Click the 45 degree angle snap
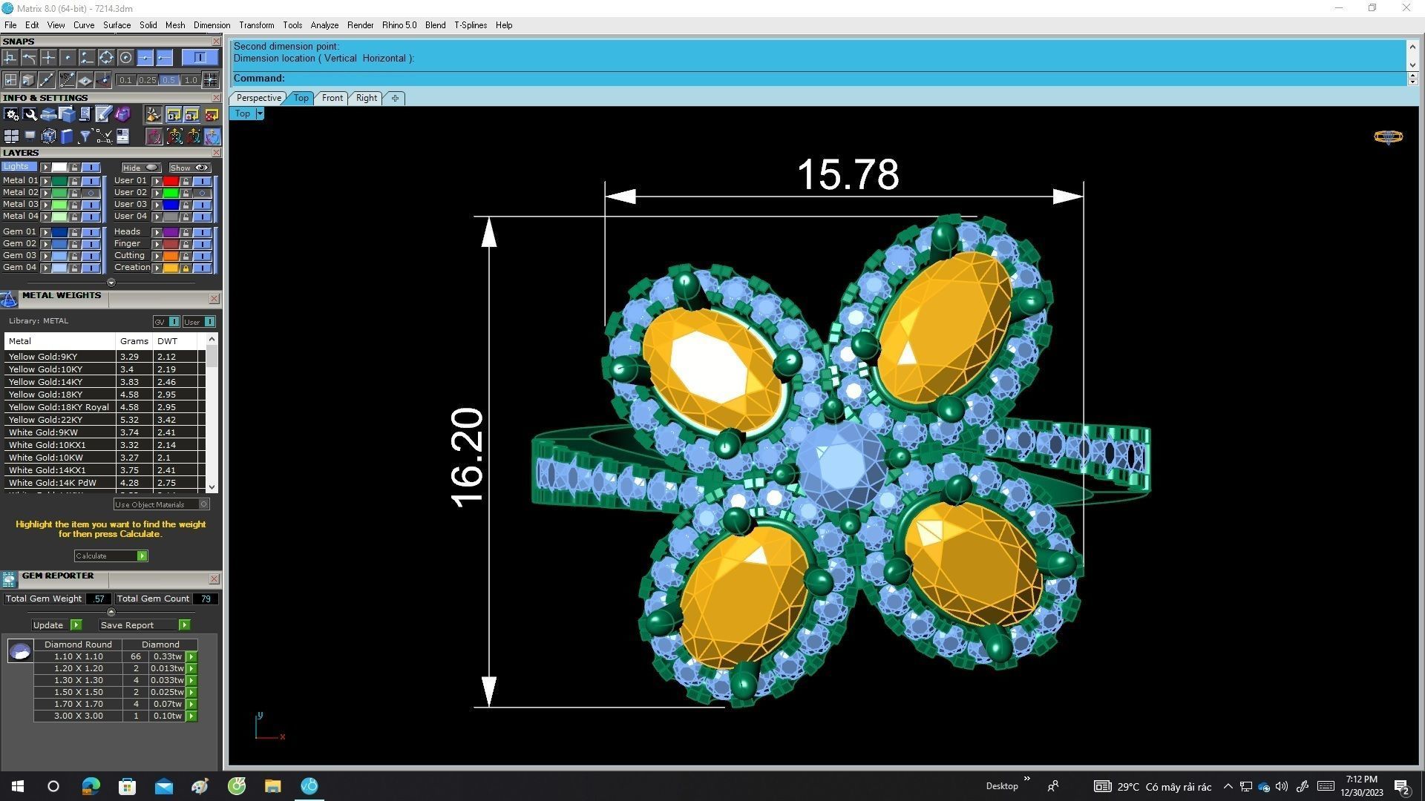The width and height of the screenshot is (1425, 801). [x=67, y=80]
